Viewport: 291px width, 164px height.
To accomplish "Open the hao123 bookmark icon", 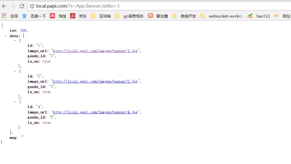I will point(250,16).
